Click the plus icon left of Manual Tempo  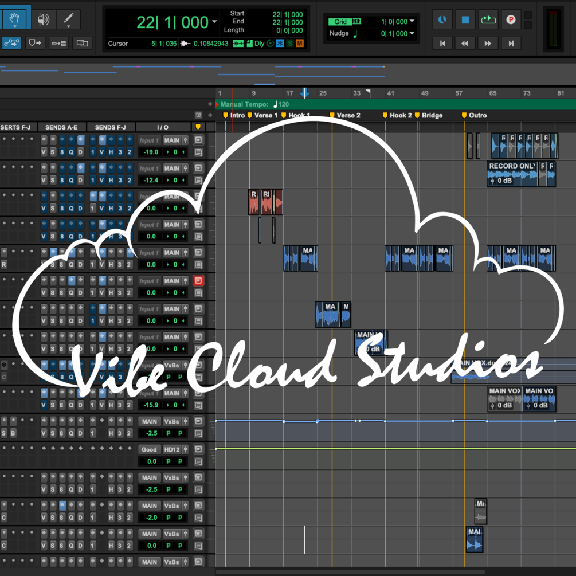[x=210, y=104]
